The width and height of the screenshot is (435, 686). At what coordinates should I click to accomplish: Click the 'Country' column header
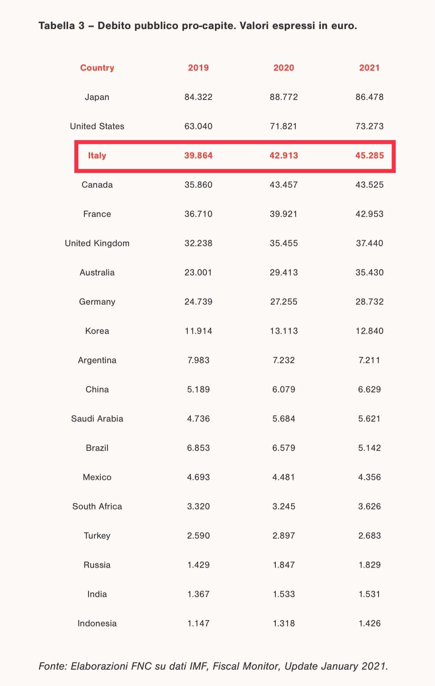[97, 68]
